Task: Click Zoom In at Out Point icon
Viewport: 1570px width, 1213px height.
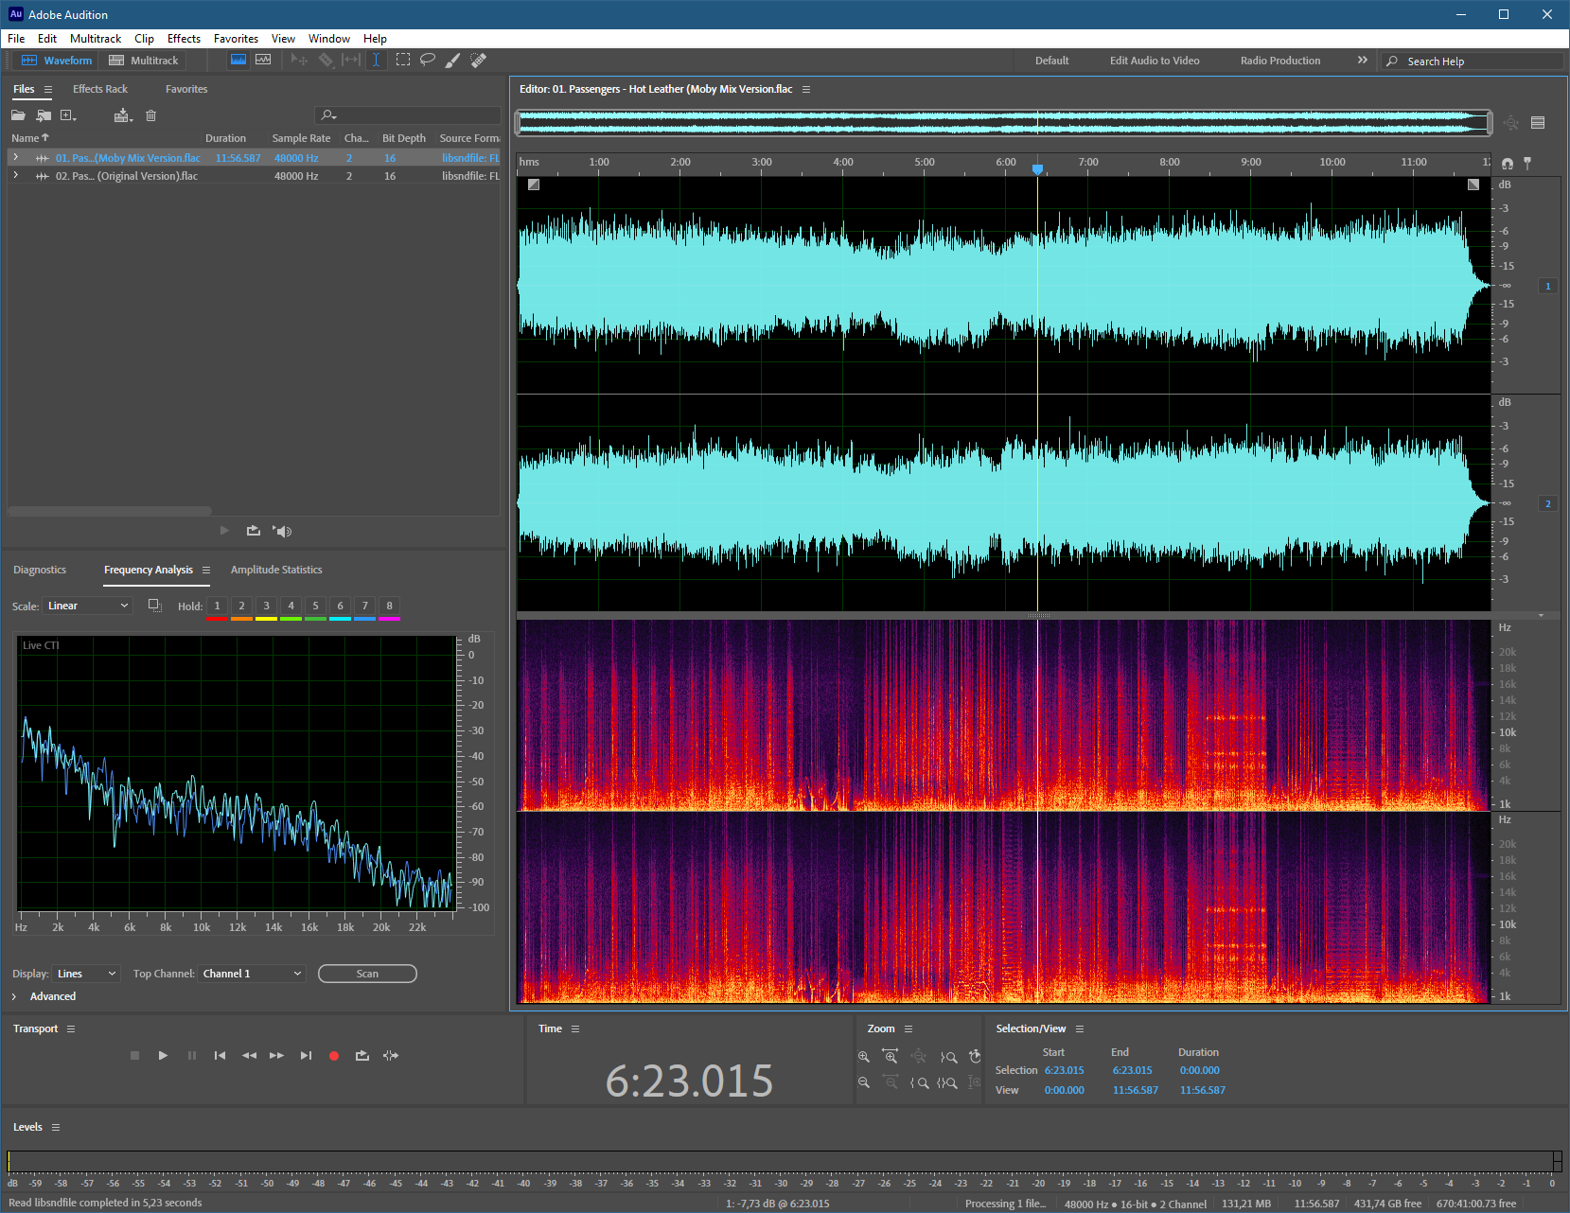Action: click(x=947, y=1056)
